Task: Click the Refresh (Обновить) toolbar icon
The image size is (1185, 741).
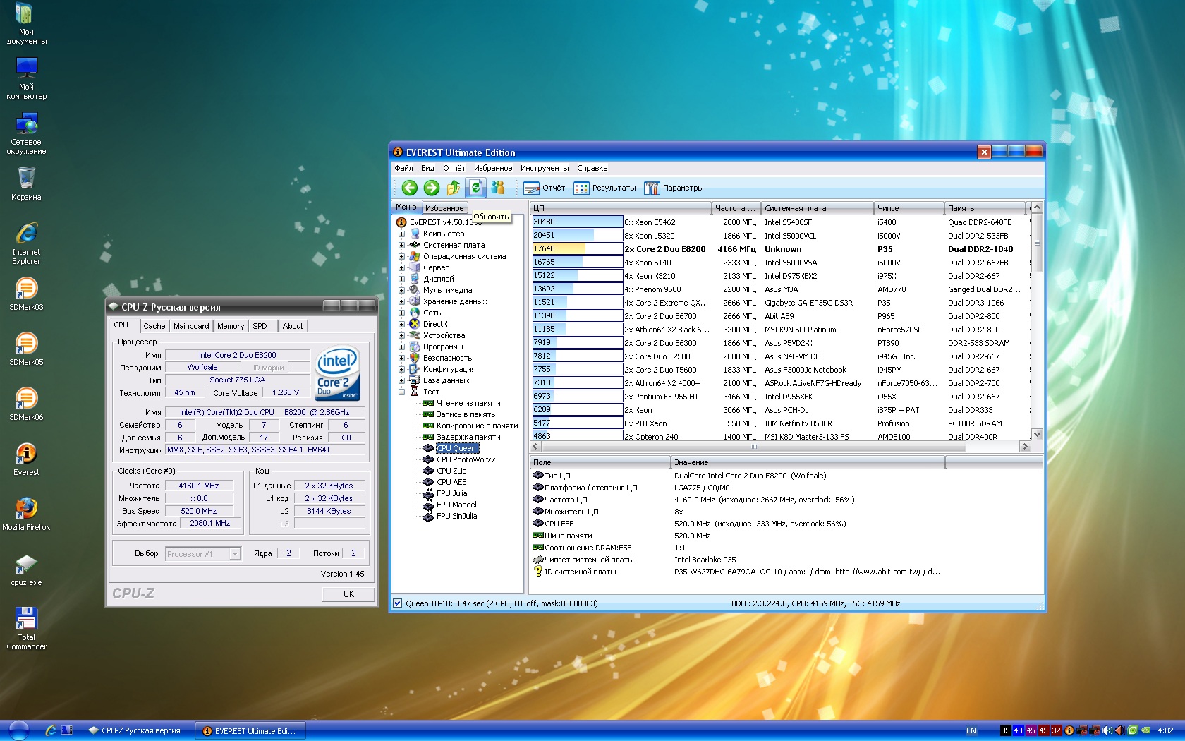Action: pos(475,188)
